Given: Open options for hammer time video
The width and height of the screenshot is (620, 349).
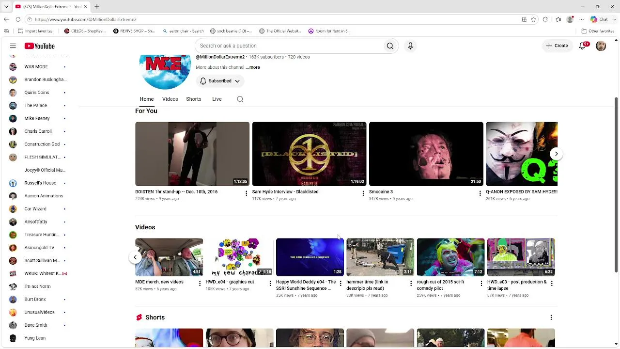Looking at the screenshot, I should 411,284.
